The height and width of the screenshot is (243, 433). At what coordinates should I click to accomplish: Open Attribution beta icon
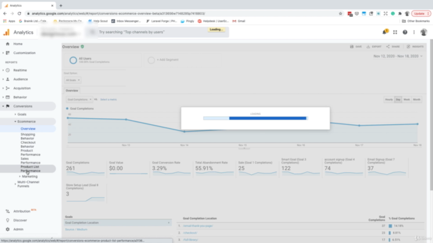pyautogui.click(x=7, y=211)
